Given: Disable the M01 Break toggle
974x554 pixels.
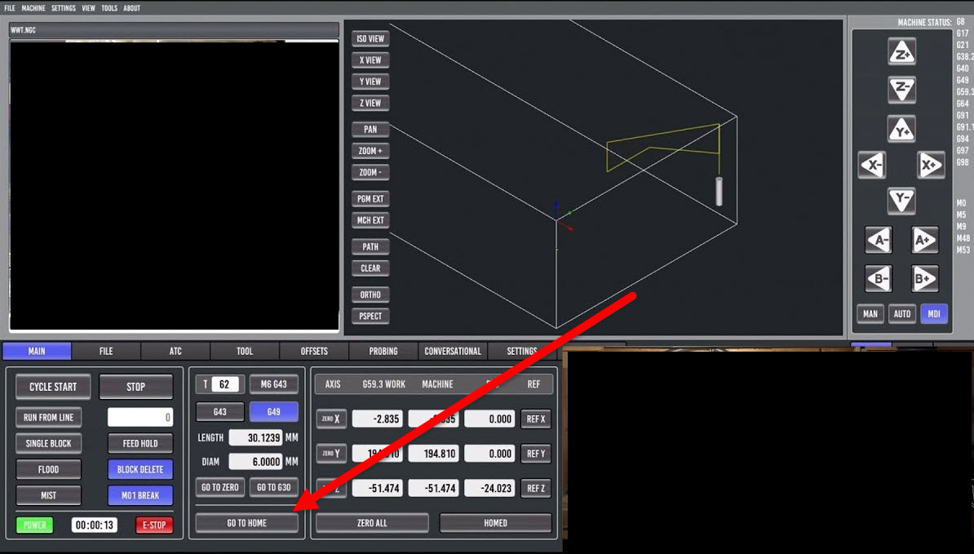Looking at the screenshot, I should pos(139,495).
